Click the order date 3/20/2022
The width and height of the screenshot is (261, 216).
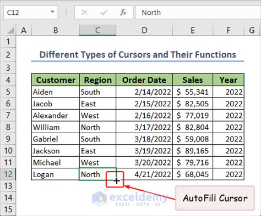(144, 162)
